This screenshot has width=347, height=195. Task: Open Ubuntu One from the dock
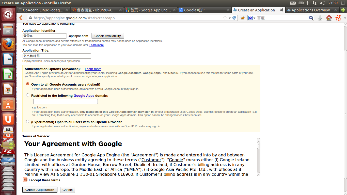(8, 119)
